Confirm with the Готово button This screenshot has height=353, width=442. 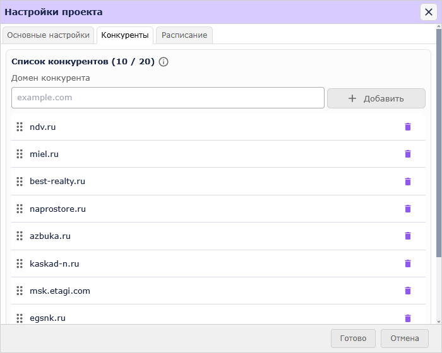pos(353,339)
